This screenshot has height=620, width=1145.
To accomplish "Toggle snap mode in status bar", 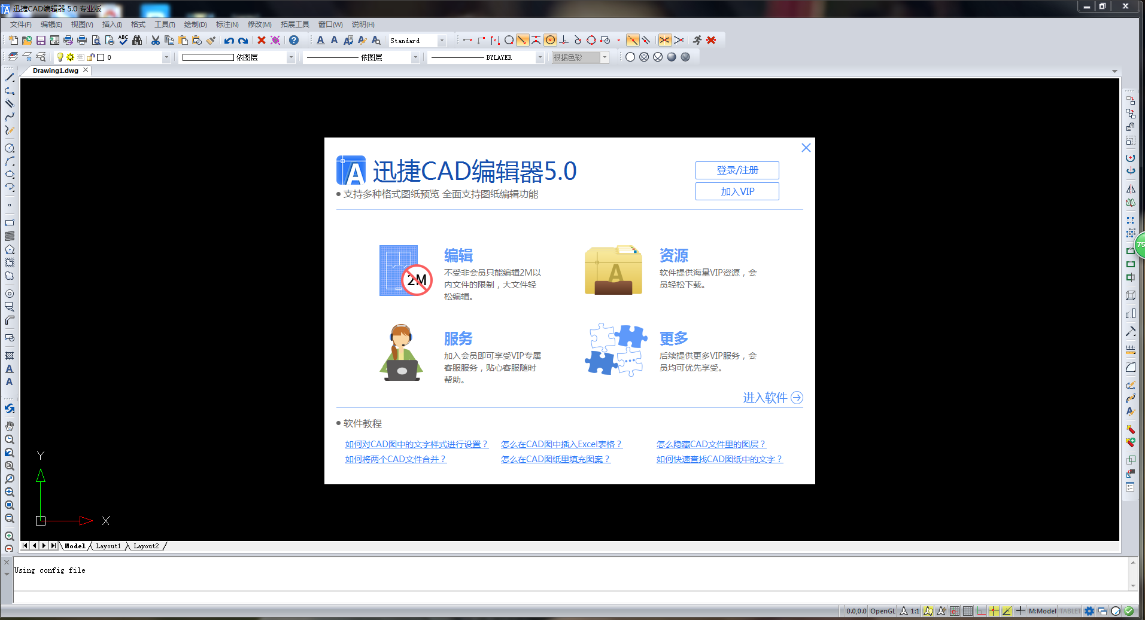I will (955, 610).
